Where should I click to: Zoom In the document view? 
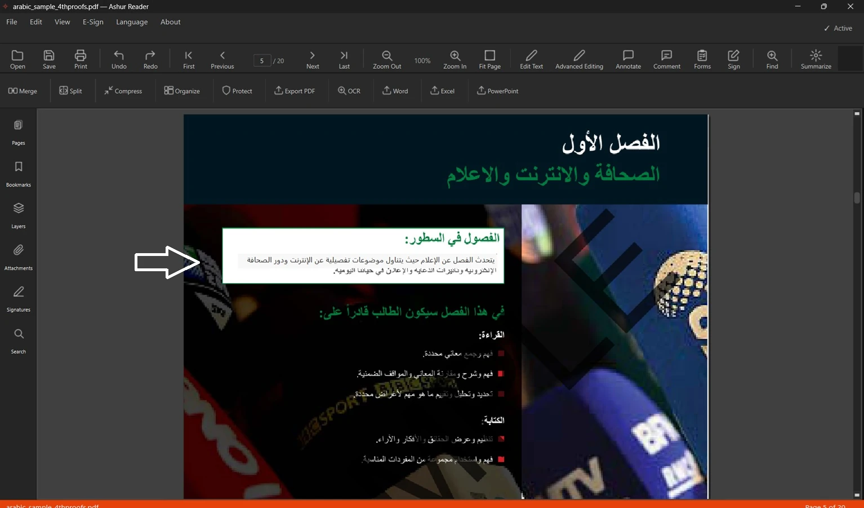[x=455, y=59]
